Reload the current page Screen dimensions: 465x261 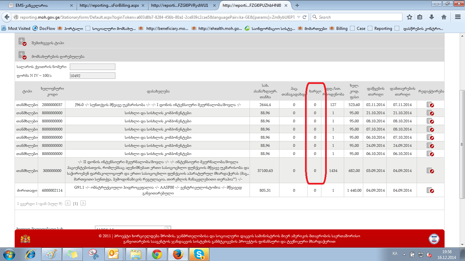(305, 17)
